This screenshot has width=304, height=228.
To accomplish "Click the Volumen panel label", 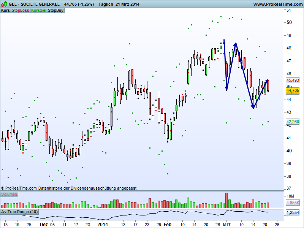I will (9, 194).
